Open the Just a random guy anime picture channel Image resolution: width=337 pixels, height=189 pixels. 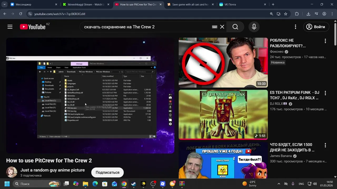[53, 170]
